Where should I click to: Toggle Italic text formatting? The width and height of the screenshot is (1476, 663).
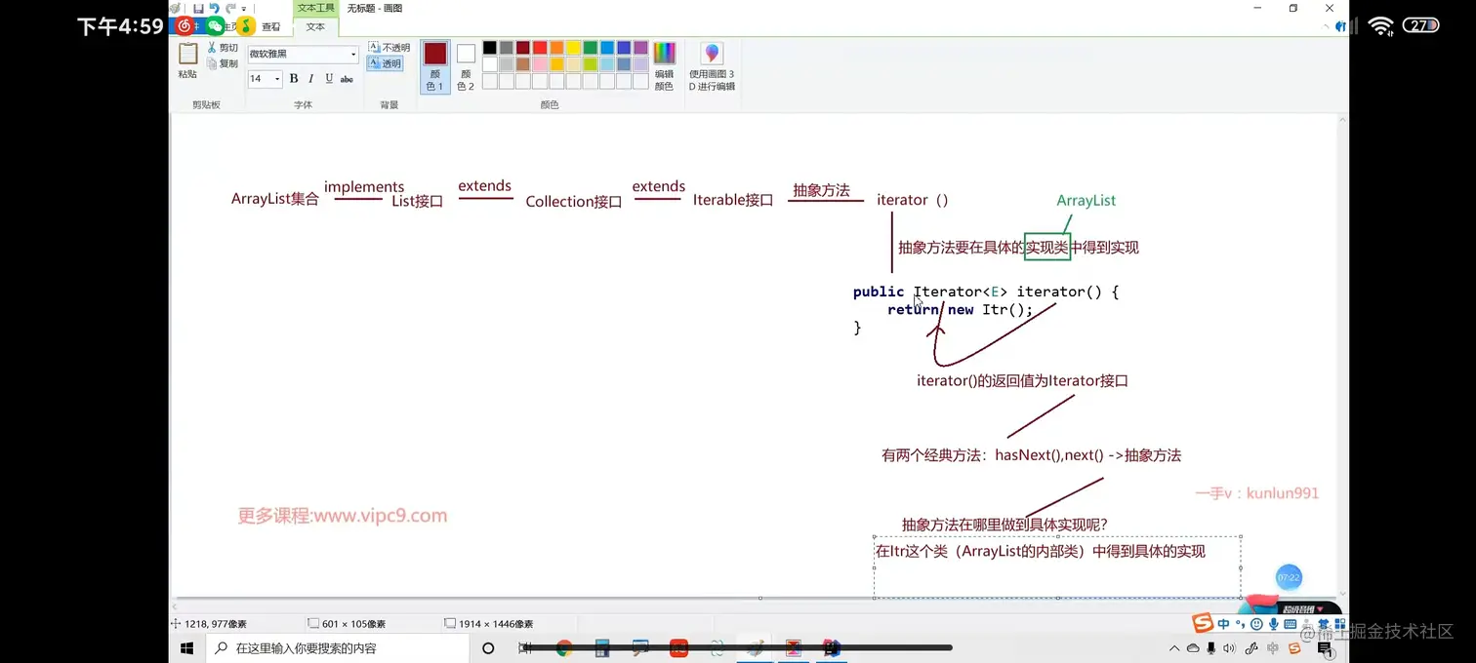click(310, 78)
